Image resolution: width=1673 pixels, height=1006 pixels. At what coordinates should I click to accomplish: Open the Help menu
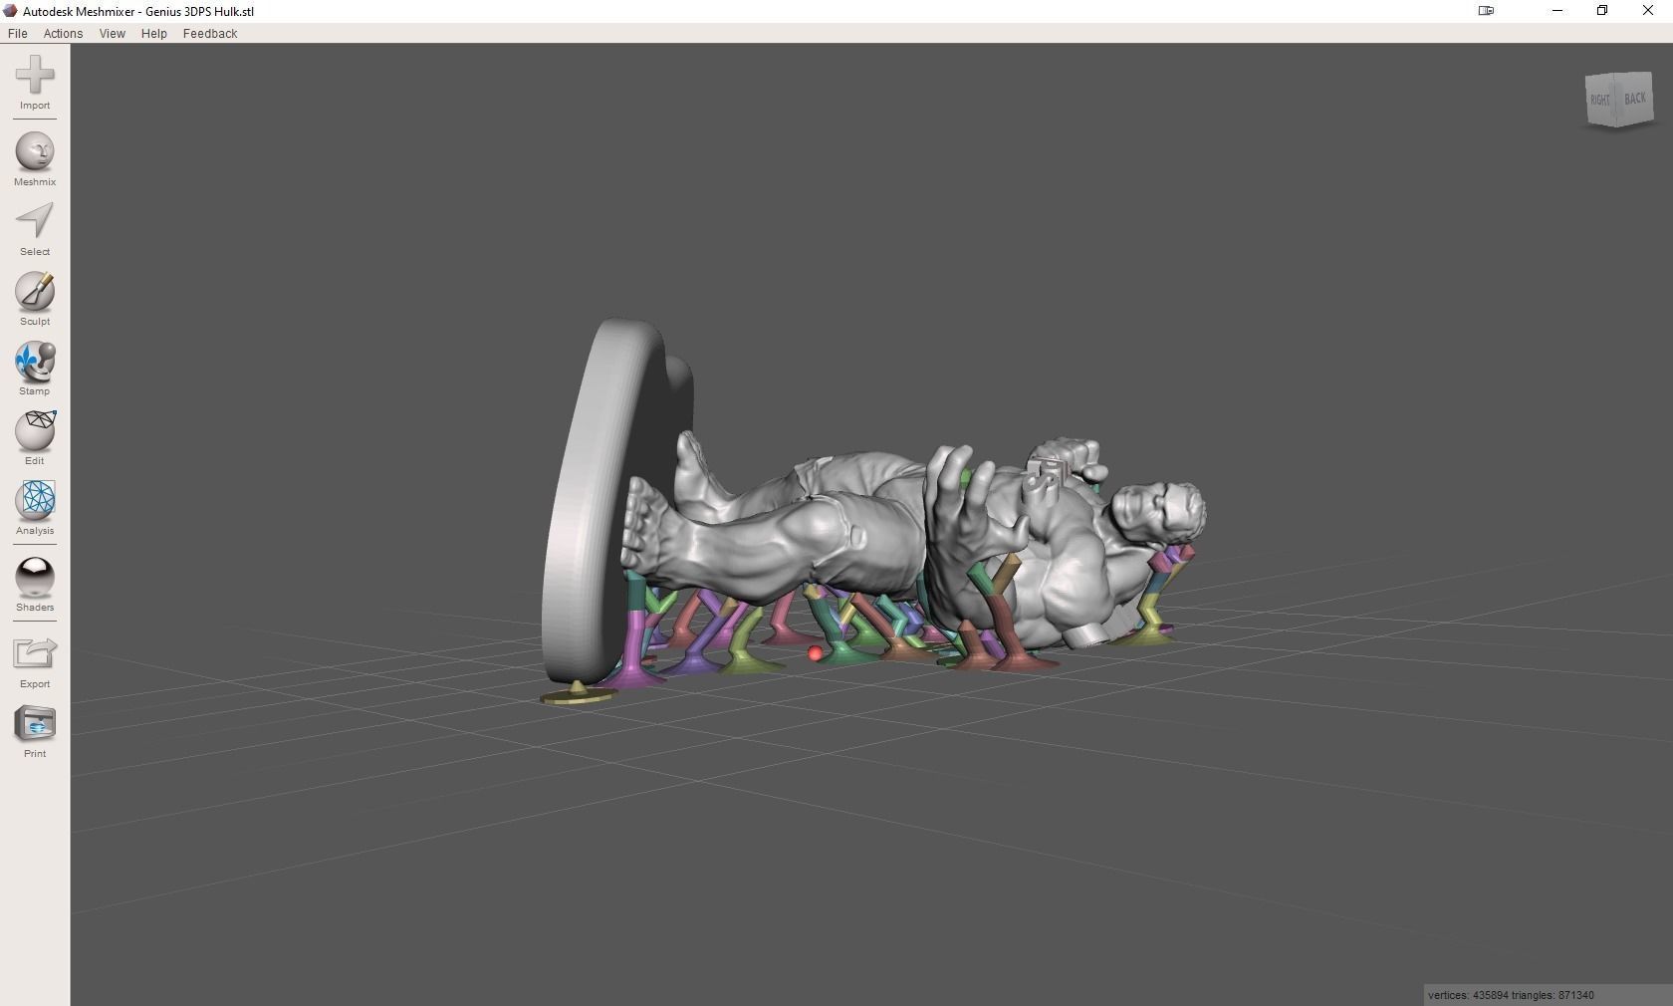[154, 33]
